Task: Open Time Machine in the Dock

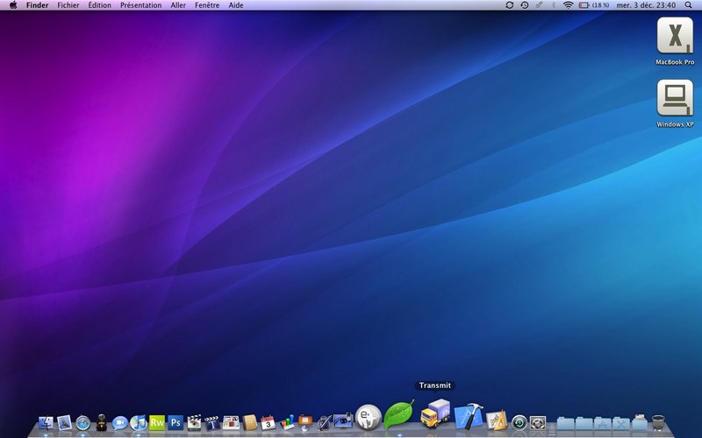Action: pyautogui.click(x=519, y=423)
